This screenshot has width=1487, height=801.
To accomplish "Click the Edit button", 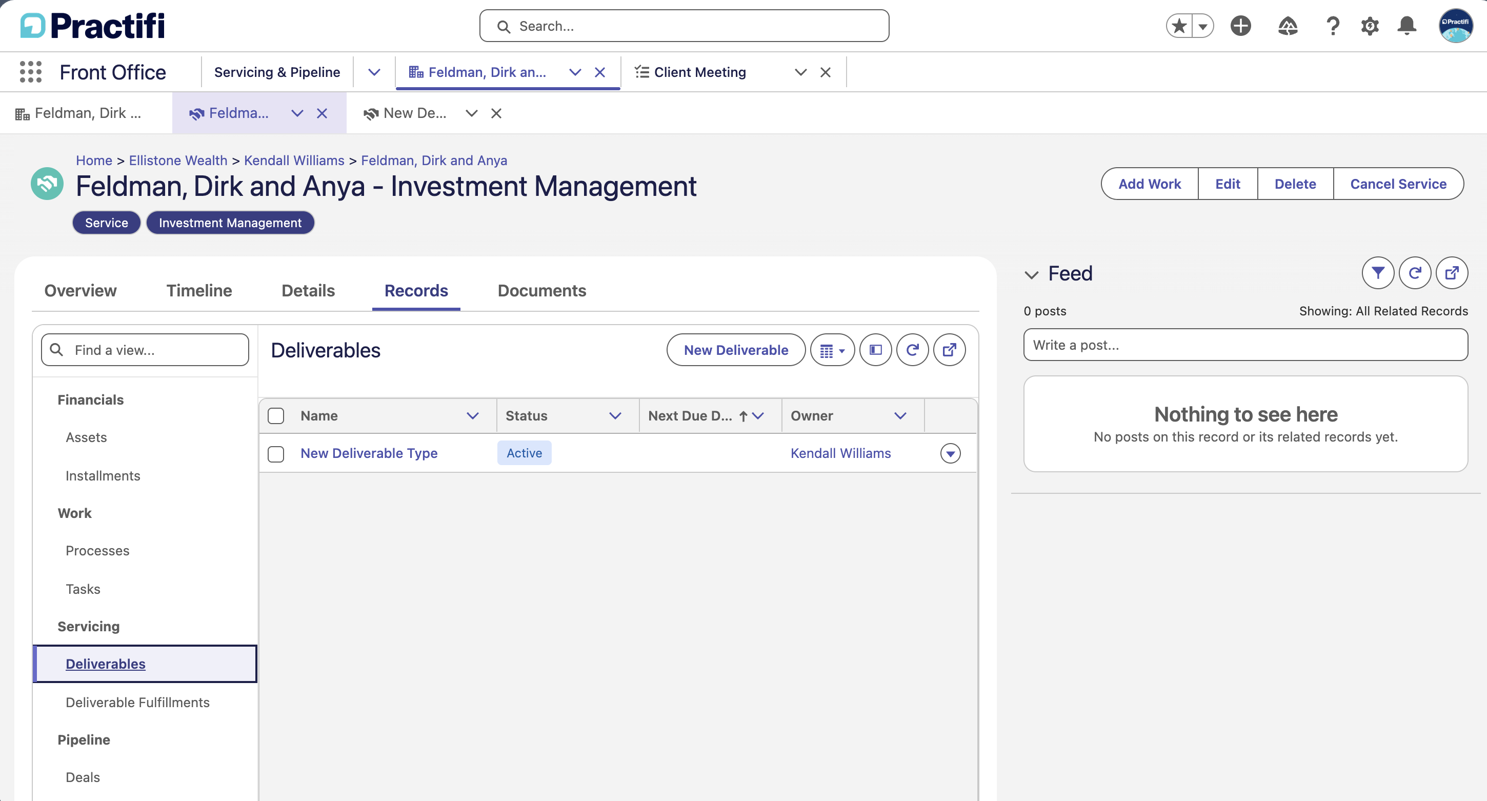I will click(x=1228, y=184).
